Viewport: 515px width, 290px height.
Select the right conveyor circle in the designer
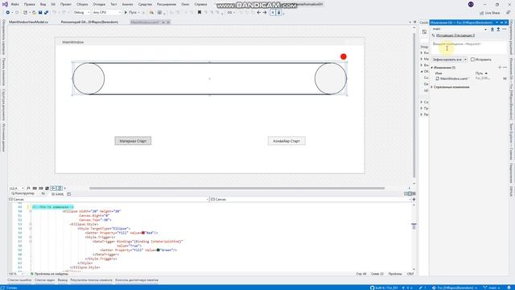pyautogui.click(x=331, y=79)
